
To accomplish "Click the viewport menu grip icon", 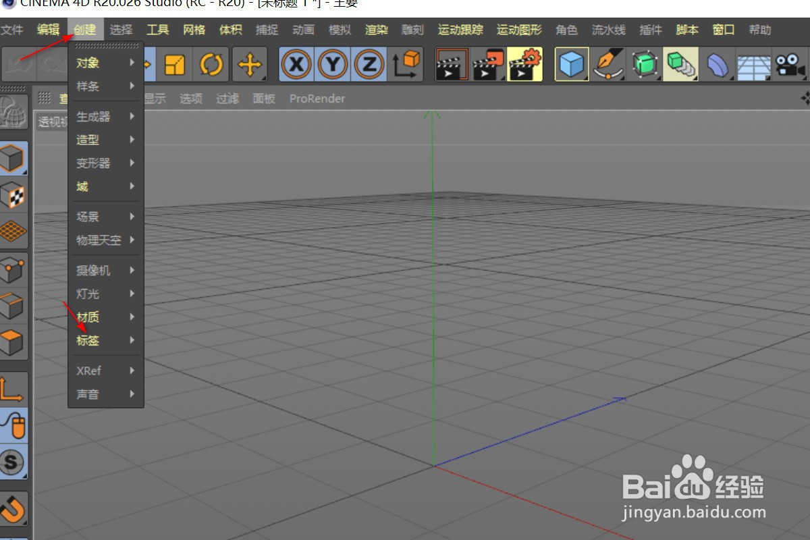I will click(x=45, y=99).
